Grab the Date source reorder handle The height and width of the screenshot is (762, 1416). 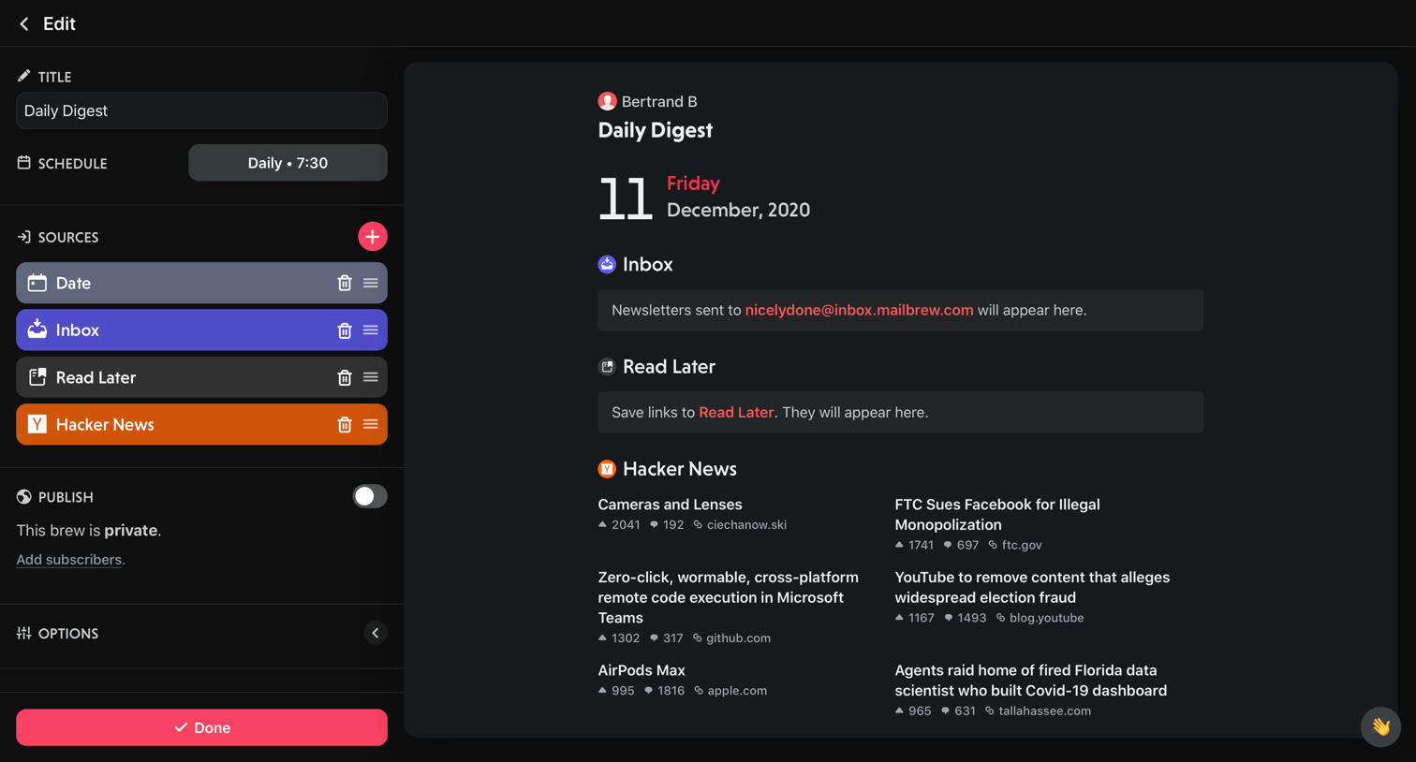(371, 283)
